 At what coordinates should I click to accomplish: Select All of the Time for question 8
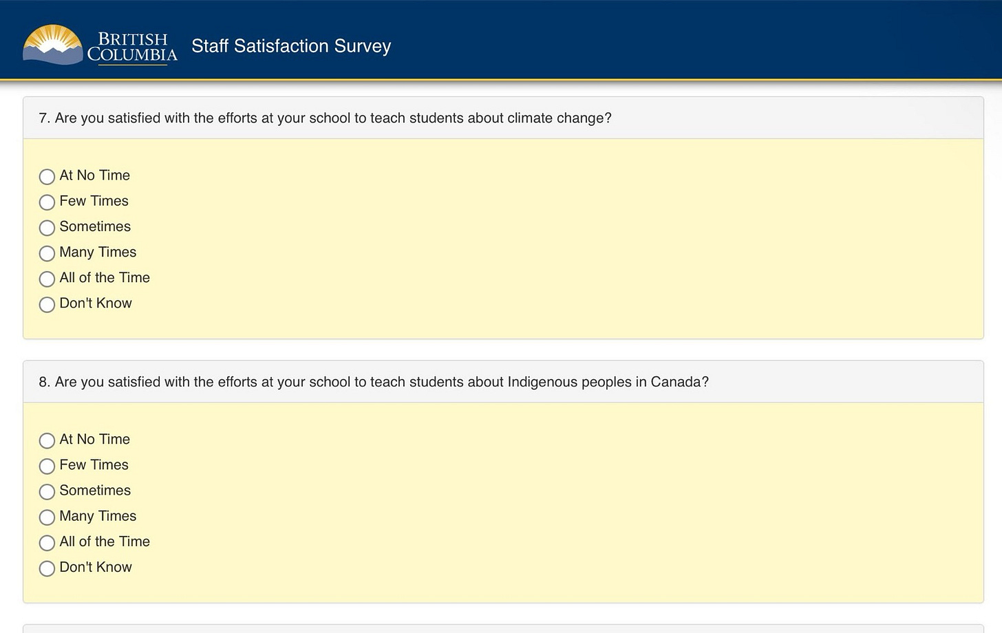(47, 543)
